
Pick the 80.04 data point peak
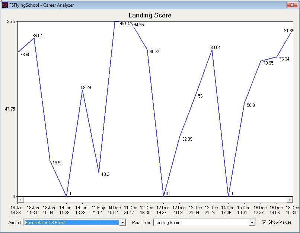[212, 50]
